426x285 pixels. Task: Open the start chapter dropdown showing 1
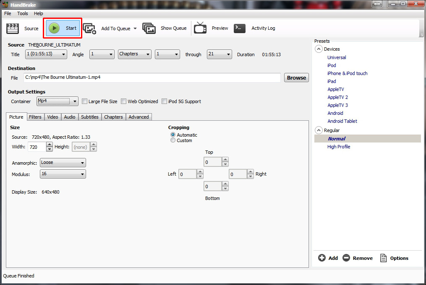coord(167,54)
